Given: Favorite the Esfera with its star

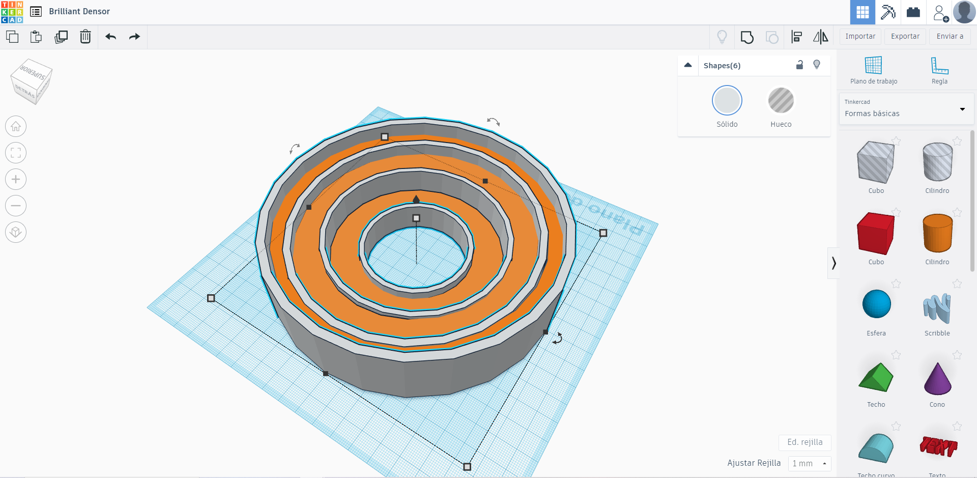Looking at the screenshot, I should (x=896, y=284).
